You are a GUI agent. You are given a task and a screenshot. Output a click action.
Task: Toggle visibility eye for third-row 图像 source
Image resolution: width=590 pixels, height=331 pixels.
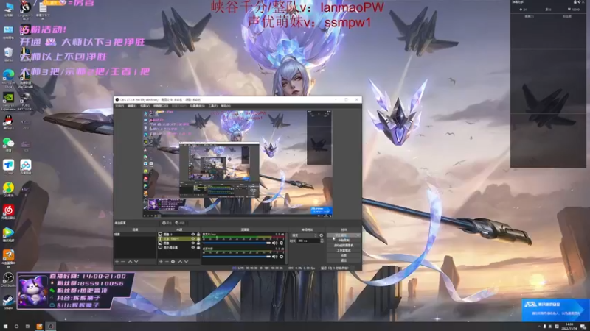tap(193, 243)
